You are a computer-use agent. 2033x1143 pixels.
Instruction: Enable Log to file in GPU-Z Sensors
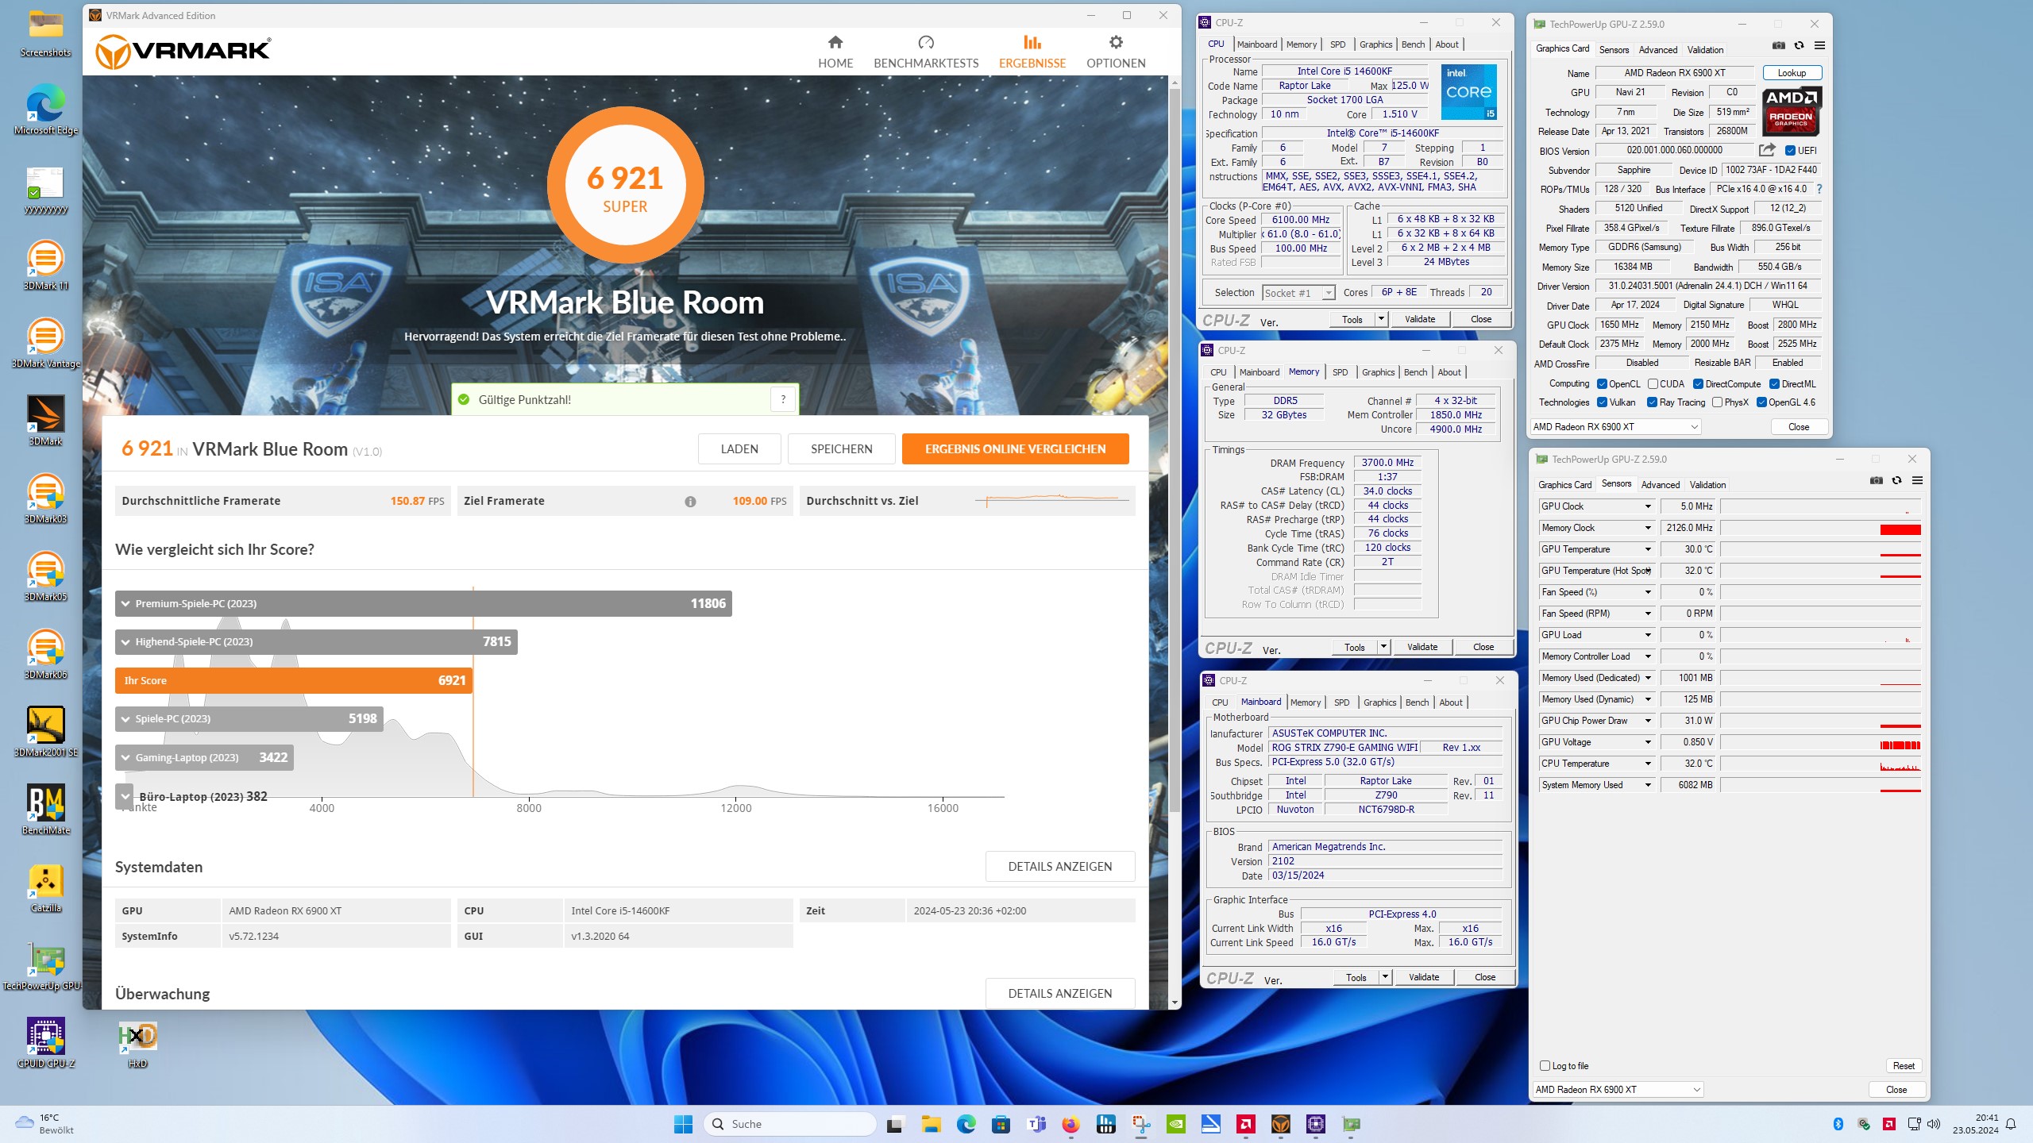point(1545,1065)
